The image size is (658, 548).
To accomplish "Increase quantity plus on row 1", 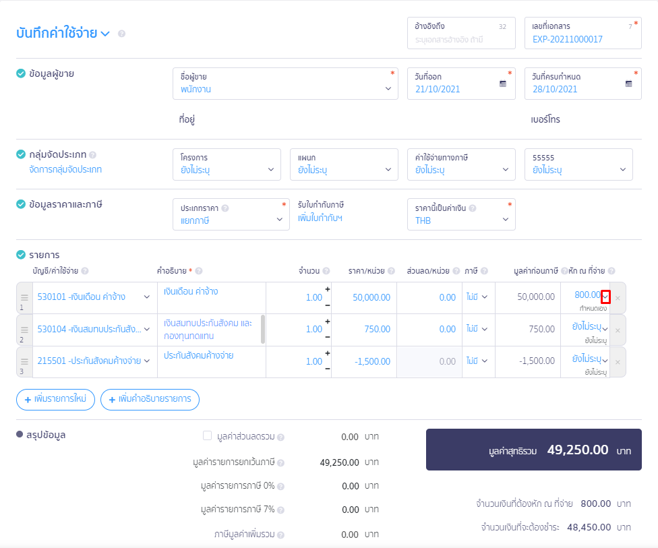I will coord(328,289).
